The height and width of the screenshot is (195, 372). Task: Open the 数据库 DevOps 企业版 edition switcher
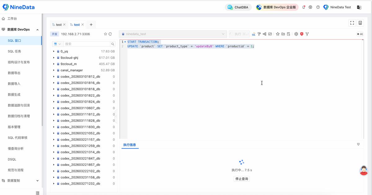pos(277,7)
